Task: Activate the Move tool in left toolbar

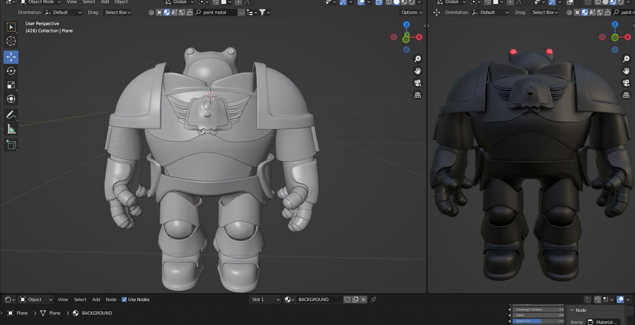Action: tap(11, 57)
